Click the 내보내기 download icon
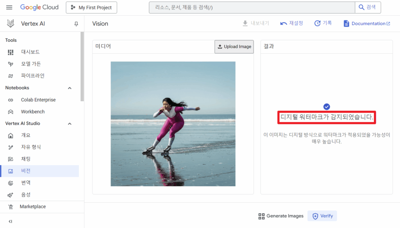The width and height of the screenshot is (400, 228). point(245,23)
